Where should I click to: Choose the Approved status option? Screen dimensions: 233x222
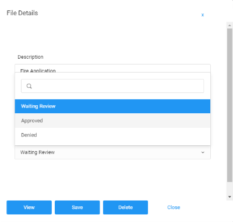point(112,120)
